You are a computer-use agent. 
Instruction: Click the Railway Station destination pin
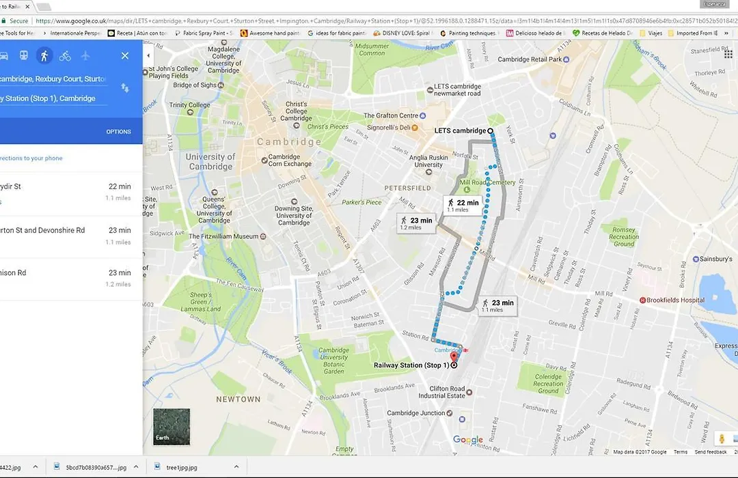point(454,359)
